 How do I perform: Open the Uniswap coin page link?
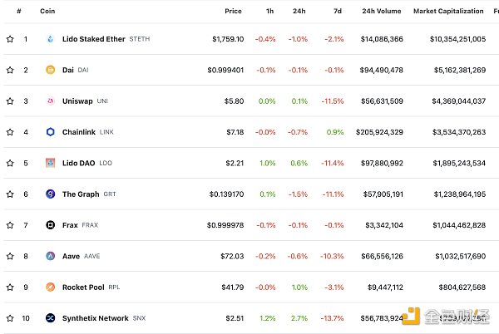pos(77,101)
